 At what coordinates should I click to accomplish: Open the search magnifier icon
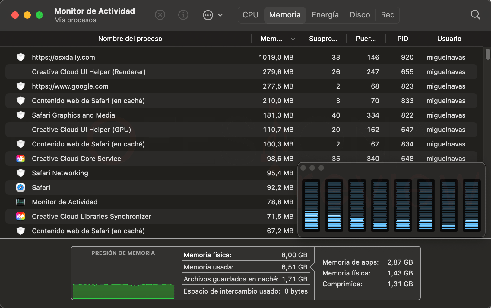coord(475,15)
